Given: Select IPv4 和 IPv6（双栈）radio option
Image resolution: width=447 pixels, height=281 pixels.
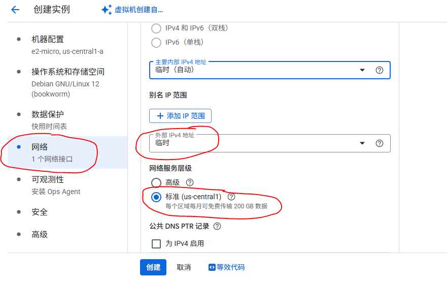Looking at the screenshot, I should pos(156,28).
